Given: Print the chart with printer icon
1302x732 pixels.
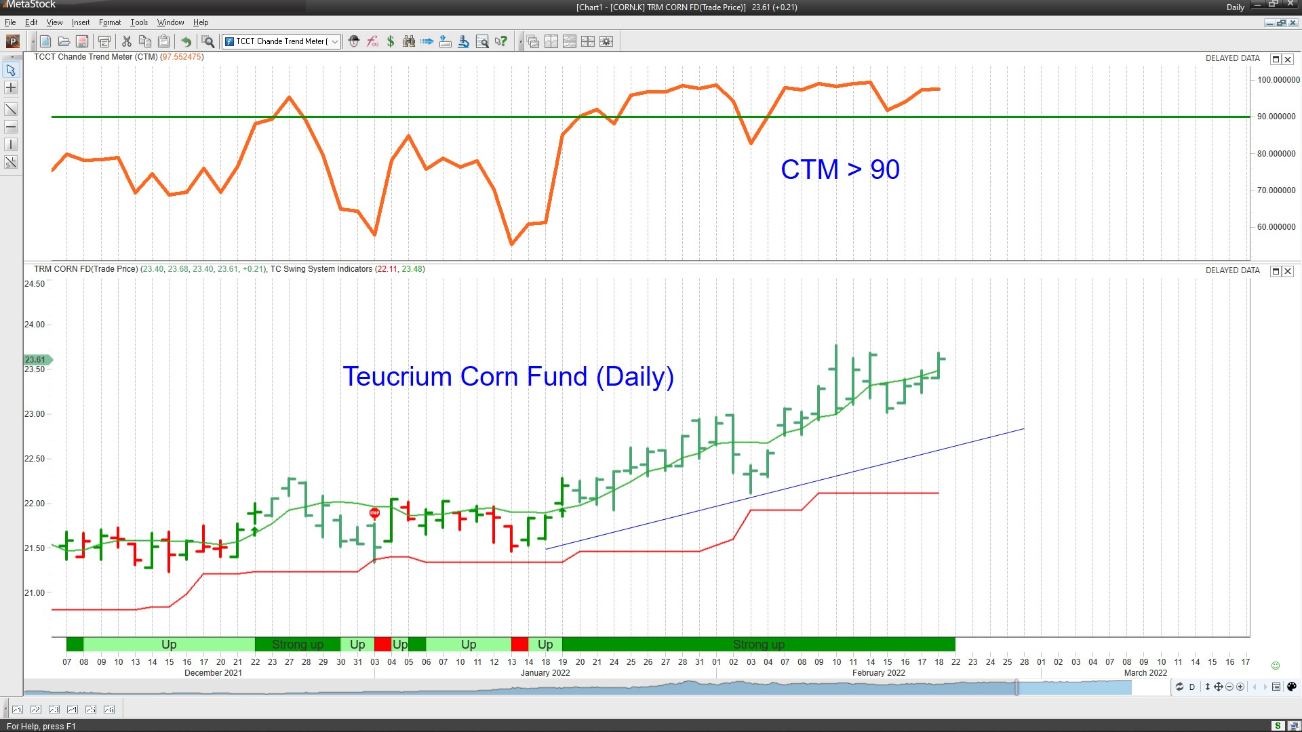Looking at the screenshot, I should click(x=104, y=41).
